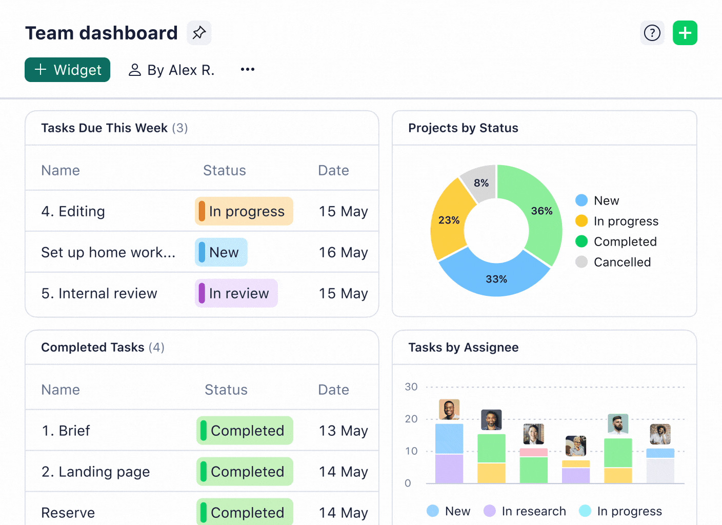Viewport: 722px width, 525px height.
Task: Toggle the New legend below the bar chart
Action: coord(433,511)
